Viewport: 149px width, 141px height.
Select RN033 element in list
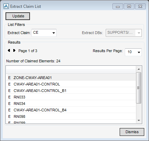click(71, 97)
